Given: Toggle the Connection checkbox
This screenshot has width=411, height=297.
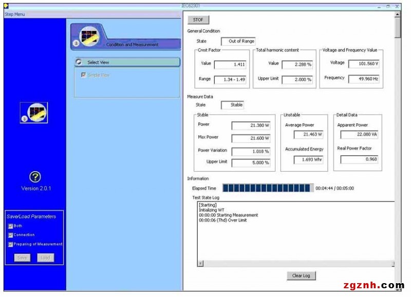Looking at the screenshot, I should click(x=10, y=235).
